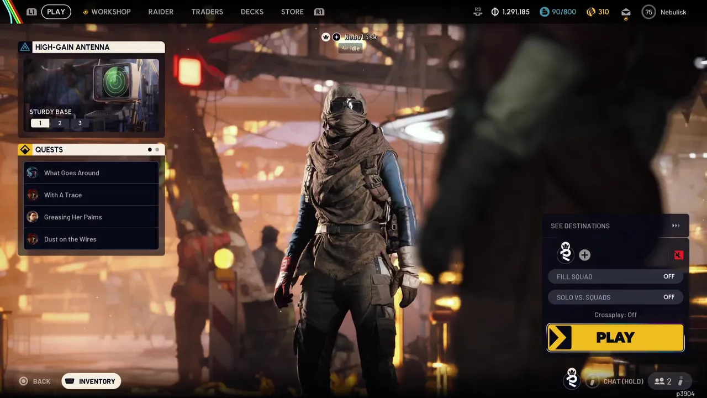Switch to the WORKSHOP tab

[x=111, y=12]
